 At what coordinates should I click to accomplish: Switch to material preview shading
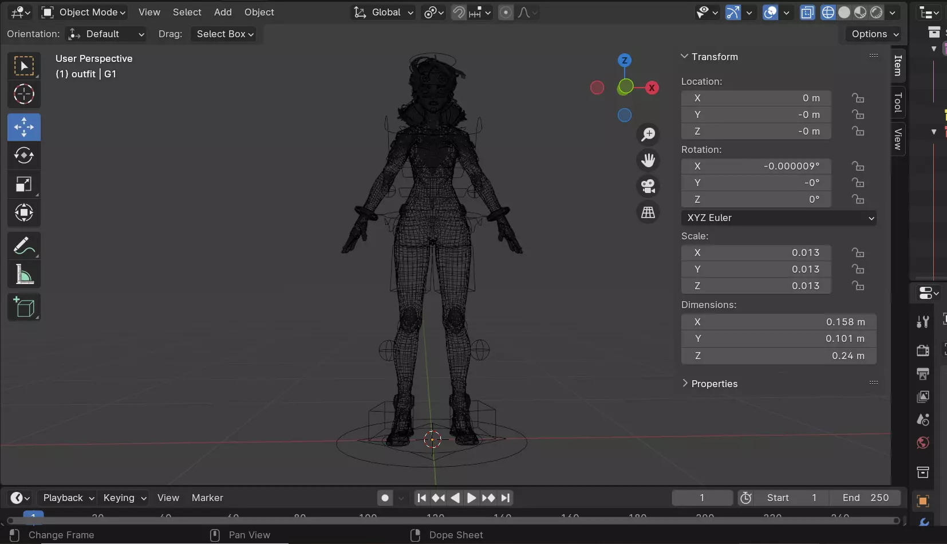(x=860, y=12)
